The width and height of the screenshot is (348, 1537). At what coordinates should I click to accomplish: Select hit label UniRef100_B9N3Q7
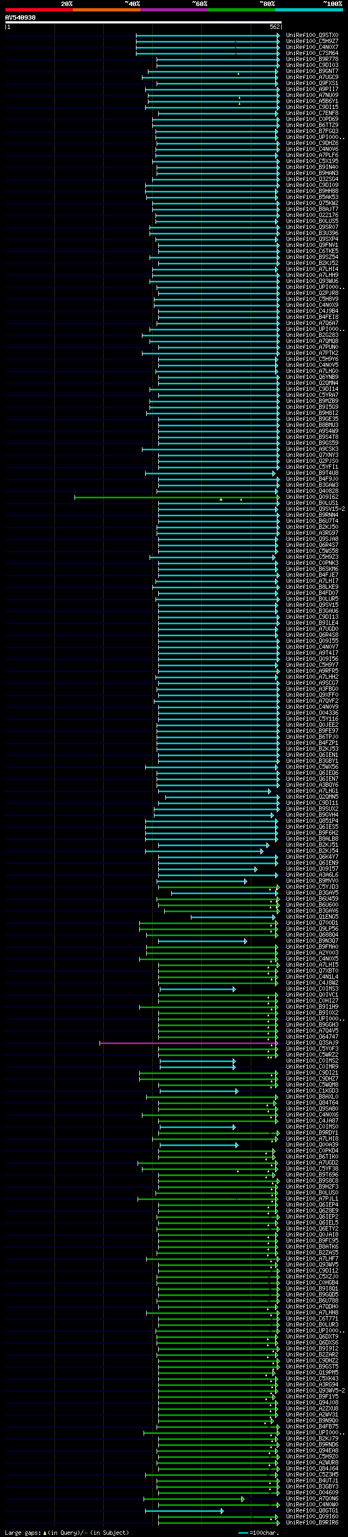(x=312, y=941)
